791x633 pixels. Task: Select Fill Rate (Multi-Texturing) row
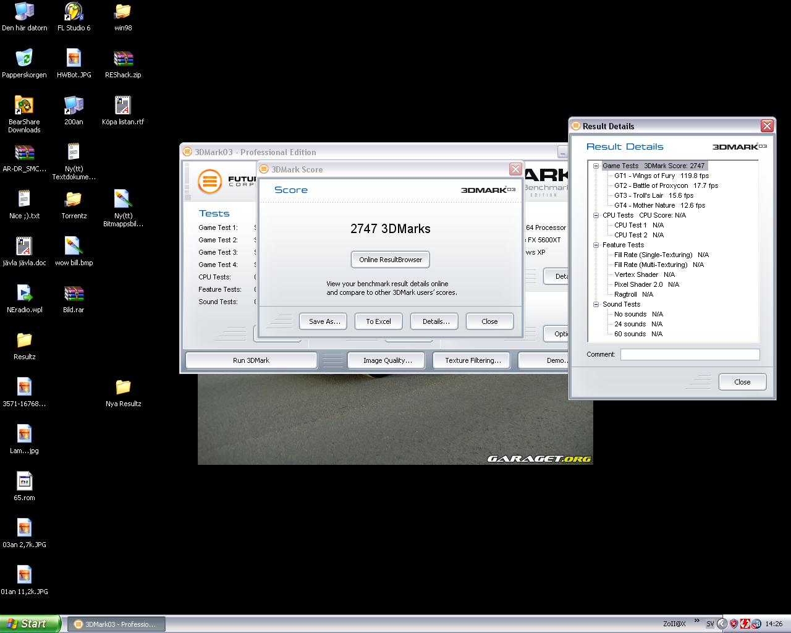point(659,265)
